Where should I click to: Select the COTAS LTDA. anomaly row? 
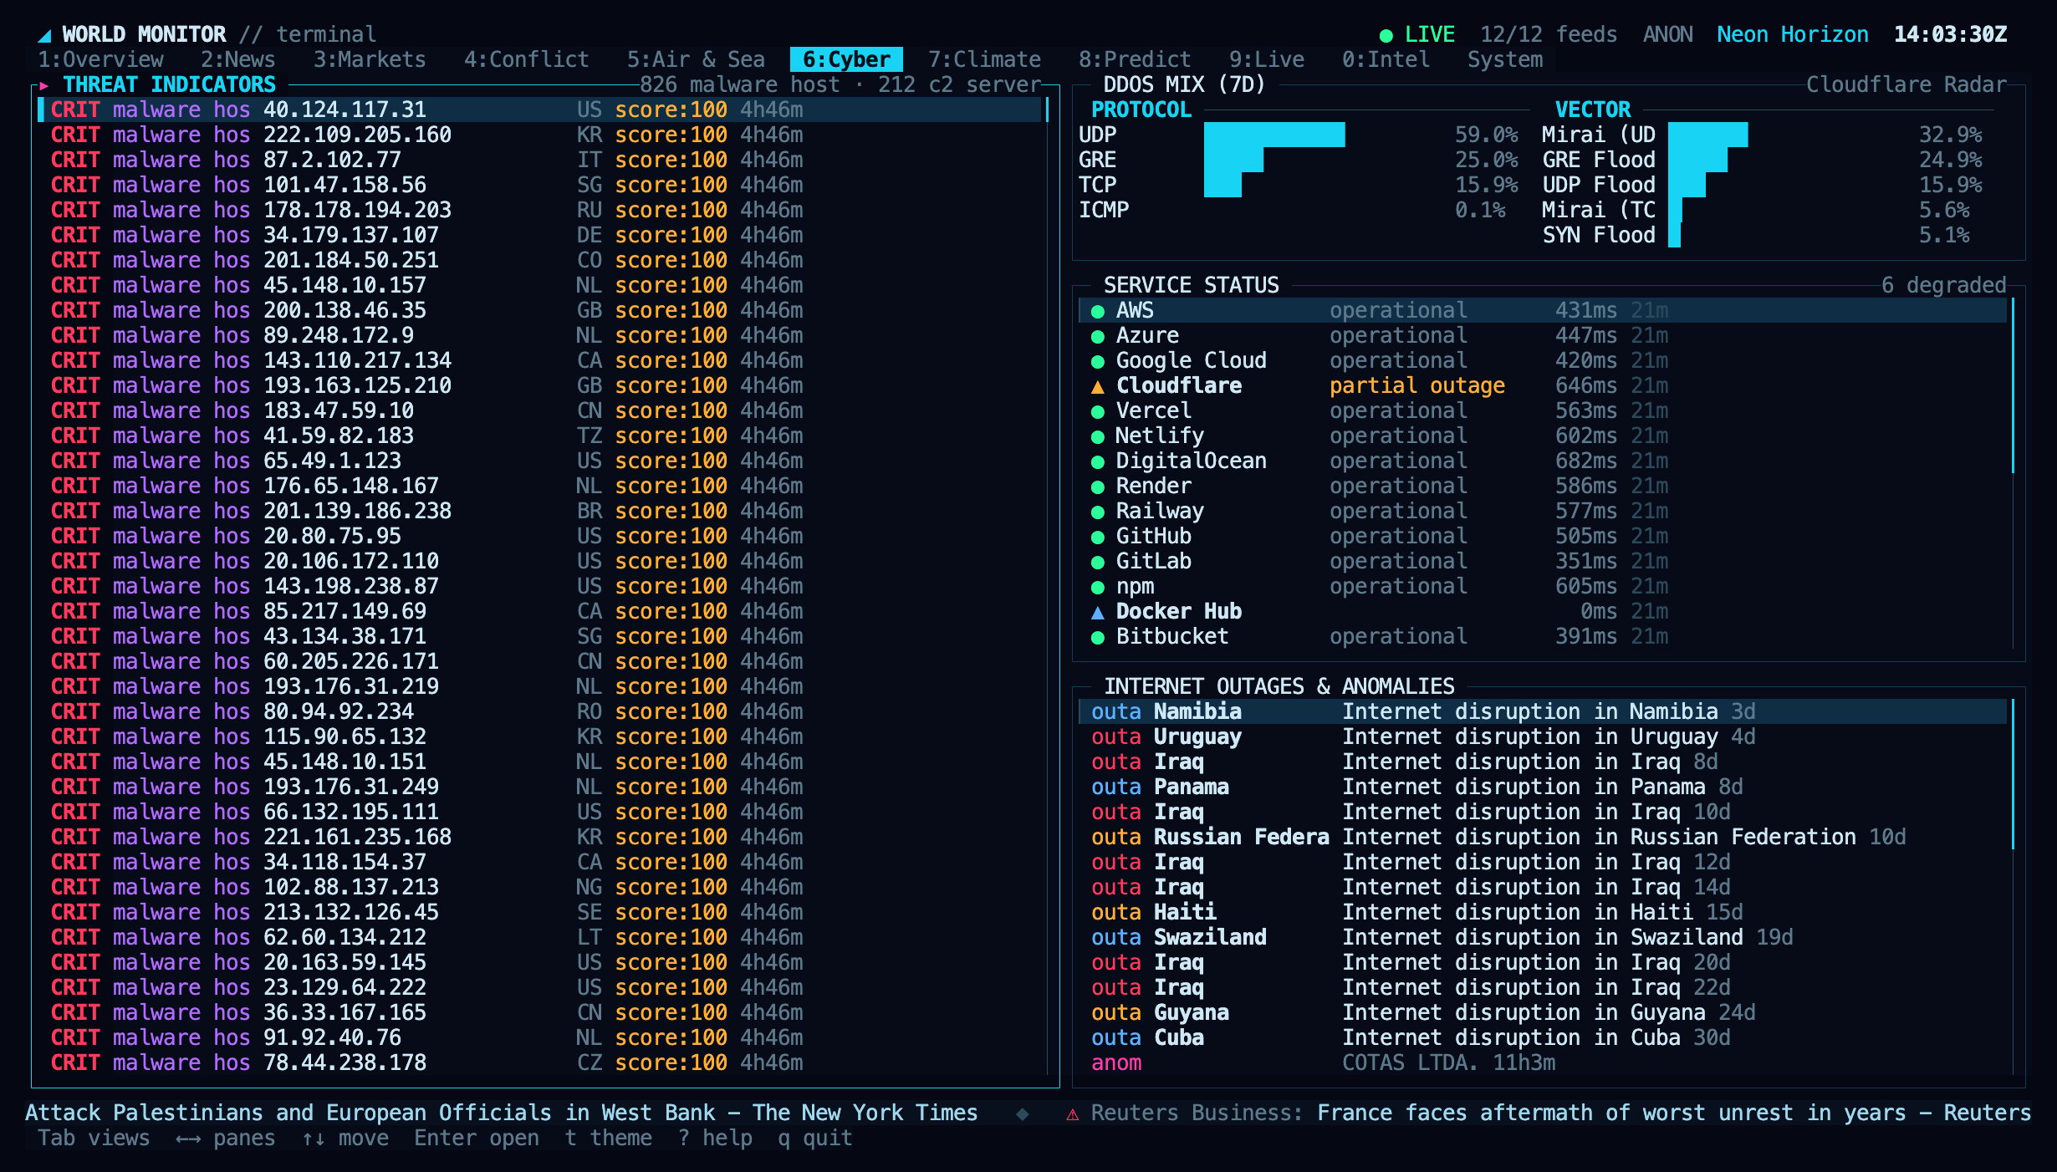pos(1543,1062)
